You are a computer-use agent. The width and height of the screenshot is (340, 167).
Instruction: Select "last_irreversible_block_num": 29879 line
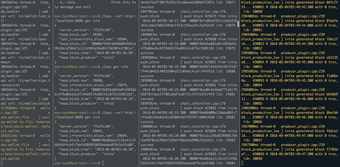click(93, 85)
